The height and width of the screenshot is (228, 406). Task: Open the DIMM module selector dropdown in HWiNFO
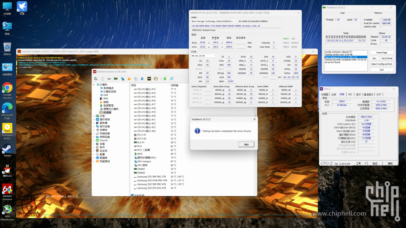click(x=214, y=21)
